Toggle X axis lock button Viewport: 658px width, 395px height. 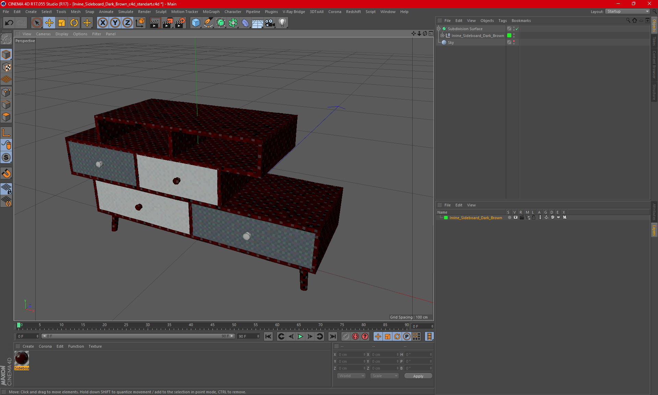pyautogui.click(x=102, y=23)
